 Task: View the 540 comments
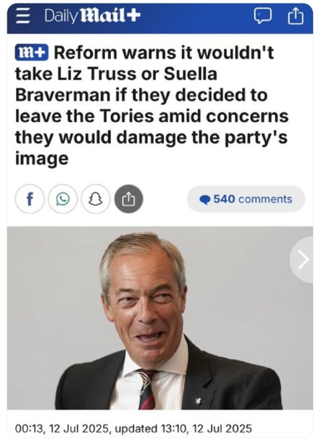pyautogui.click(x=246, y=199)
